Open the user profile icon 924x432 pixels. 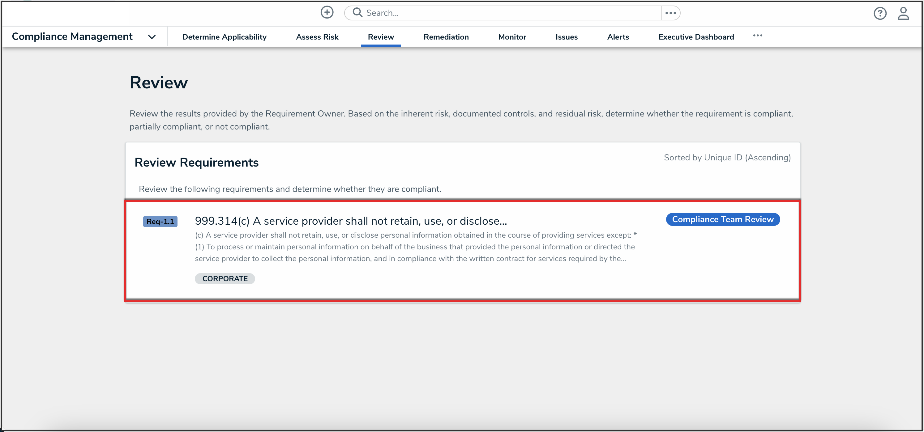pos(903,14)
